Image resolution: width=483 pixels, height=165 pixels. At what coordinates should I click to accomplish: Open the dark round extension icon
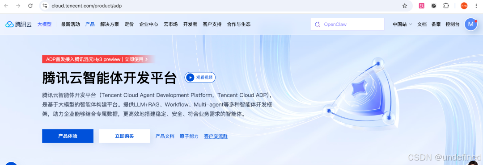[x=434, y=5]
